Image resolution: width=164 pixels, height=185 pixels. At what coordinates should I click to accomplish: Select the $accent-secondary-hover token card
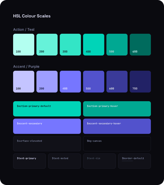point(117,126)
